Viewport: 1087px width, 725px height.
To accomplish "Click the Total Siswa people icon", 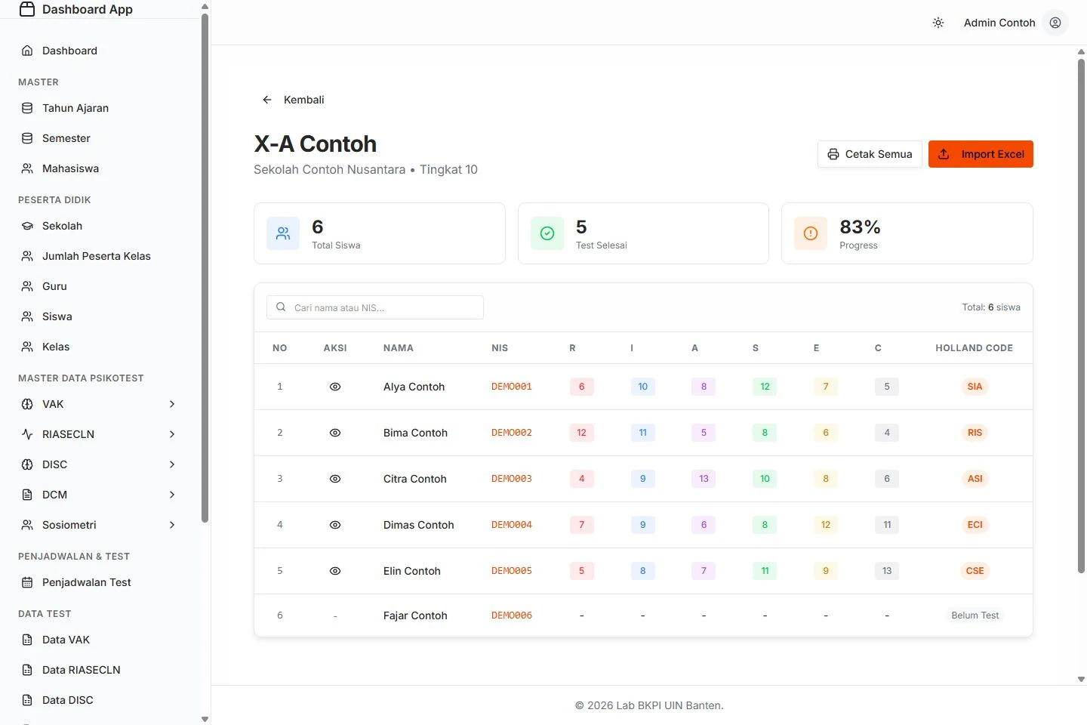I will click(x=283, y=233).
